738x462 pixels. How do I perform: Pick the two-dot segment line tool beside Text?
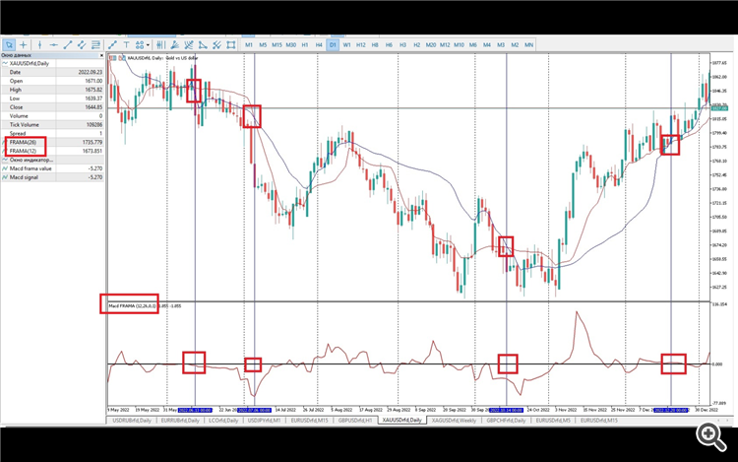[x=112, y=44]
